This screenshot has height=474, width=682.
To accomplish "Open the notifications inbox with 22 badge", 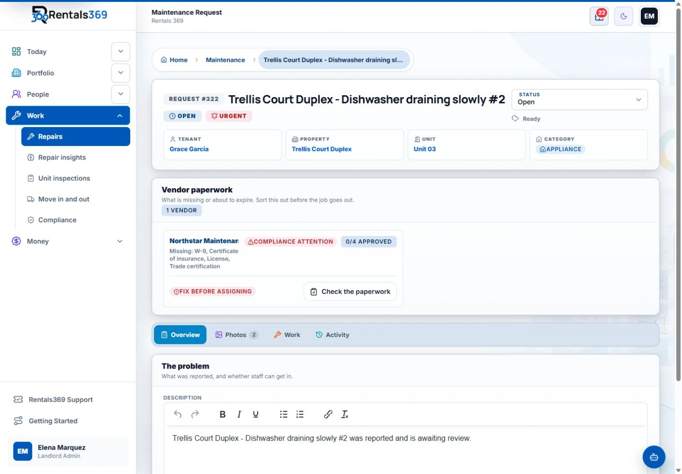I will click(599, 16).
